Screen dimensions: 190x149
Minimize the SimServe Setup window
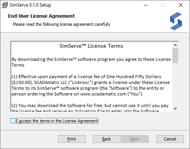click(146, 5)
